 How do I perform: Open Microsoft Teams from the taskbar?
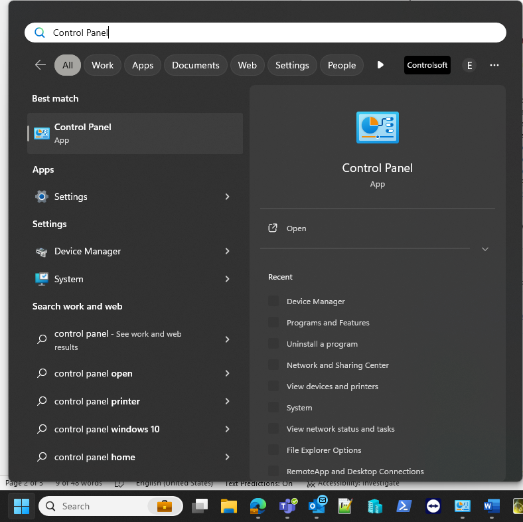(x=287, y=506)
